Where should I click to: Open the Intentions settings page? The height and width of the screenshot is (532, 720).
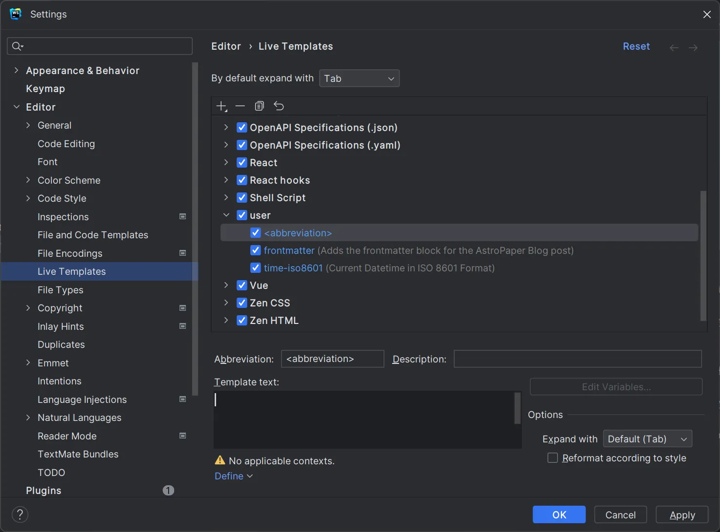pyautogui.click(x=60, y=381)
